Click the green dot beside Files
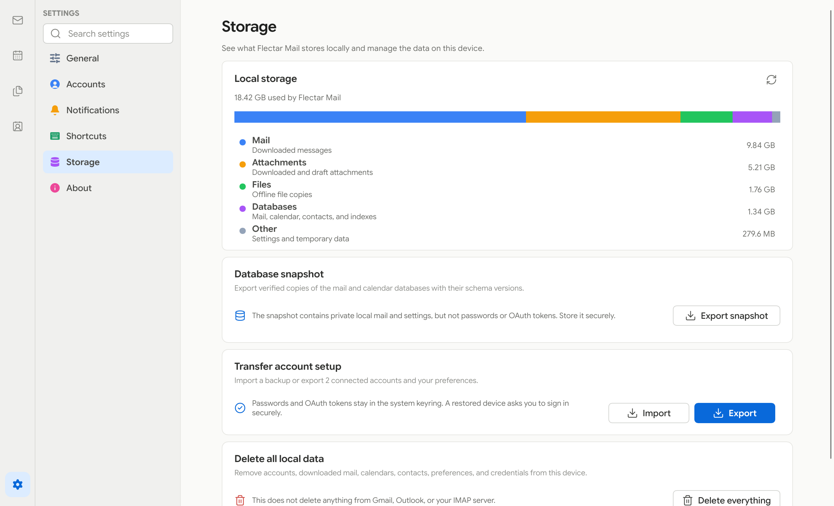Viewport: 834px width, 506px height. pyautogui.click(x=242, y=186)
